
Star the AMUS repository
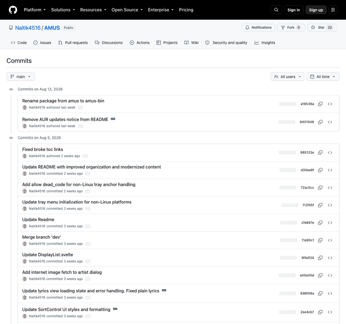tap(322, 28)
